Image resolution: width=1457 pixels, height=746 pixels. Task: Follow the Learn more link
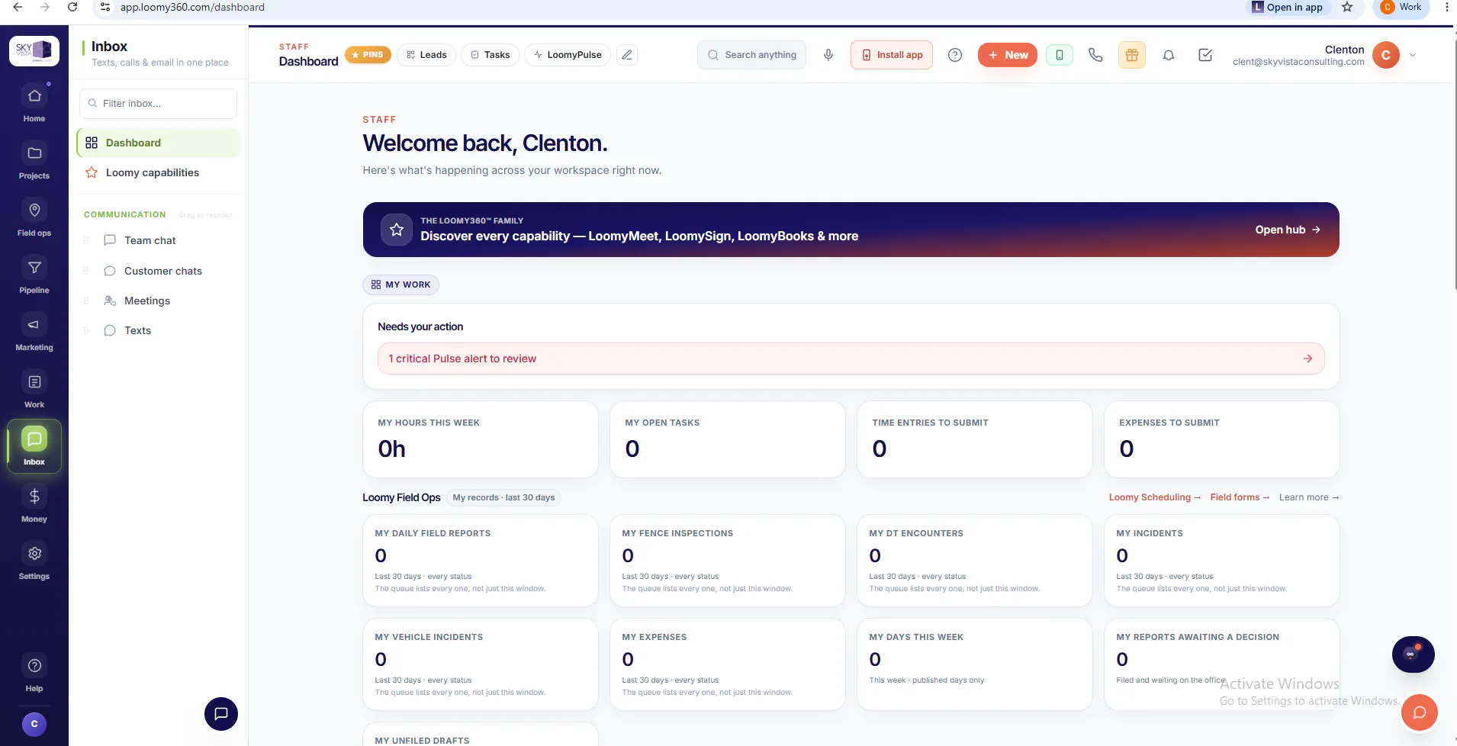[x=1309, y=497]
